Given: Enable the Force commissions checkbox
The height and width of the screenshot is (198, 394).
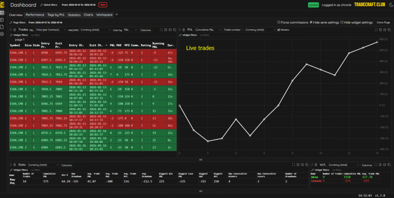Looking at the screenshot, I should tap(279, 23).
